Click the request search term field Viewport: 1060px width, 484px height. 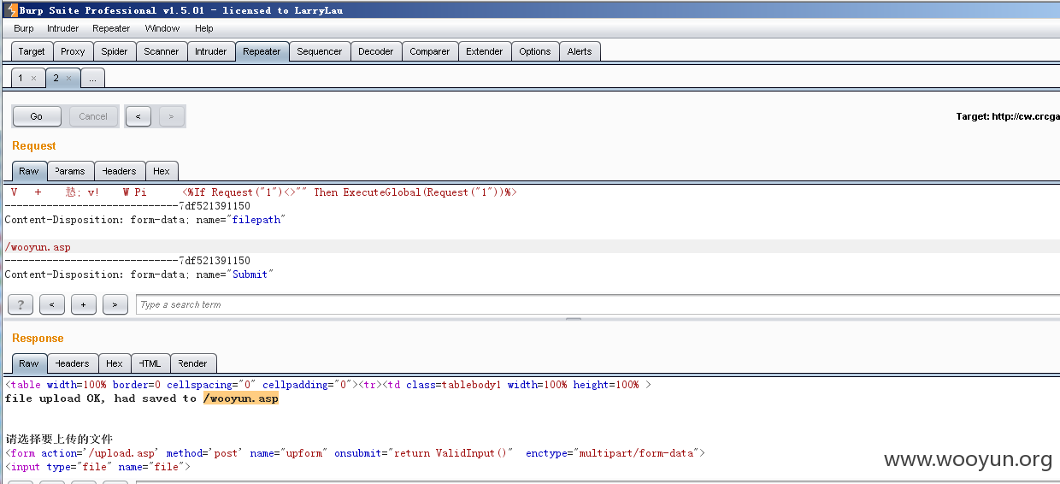click(x=598, y=304)
